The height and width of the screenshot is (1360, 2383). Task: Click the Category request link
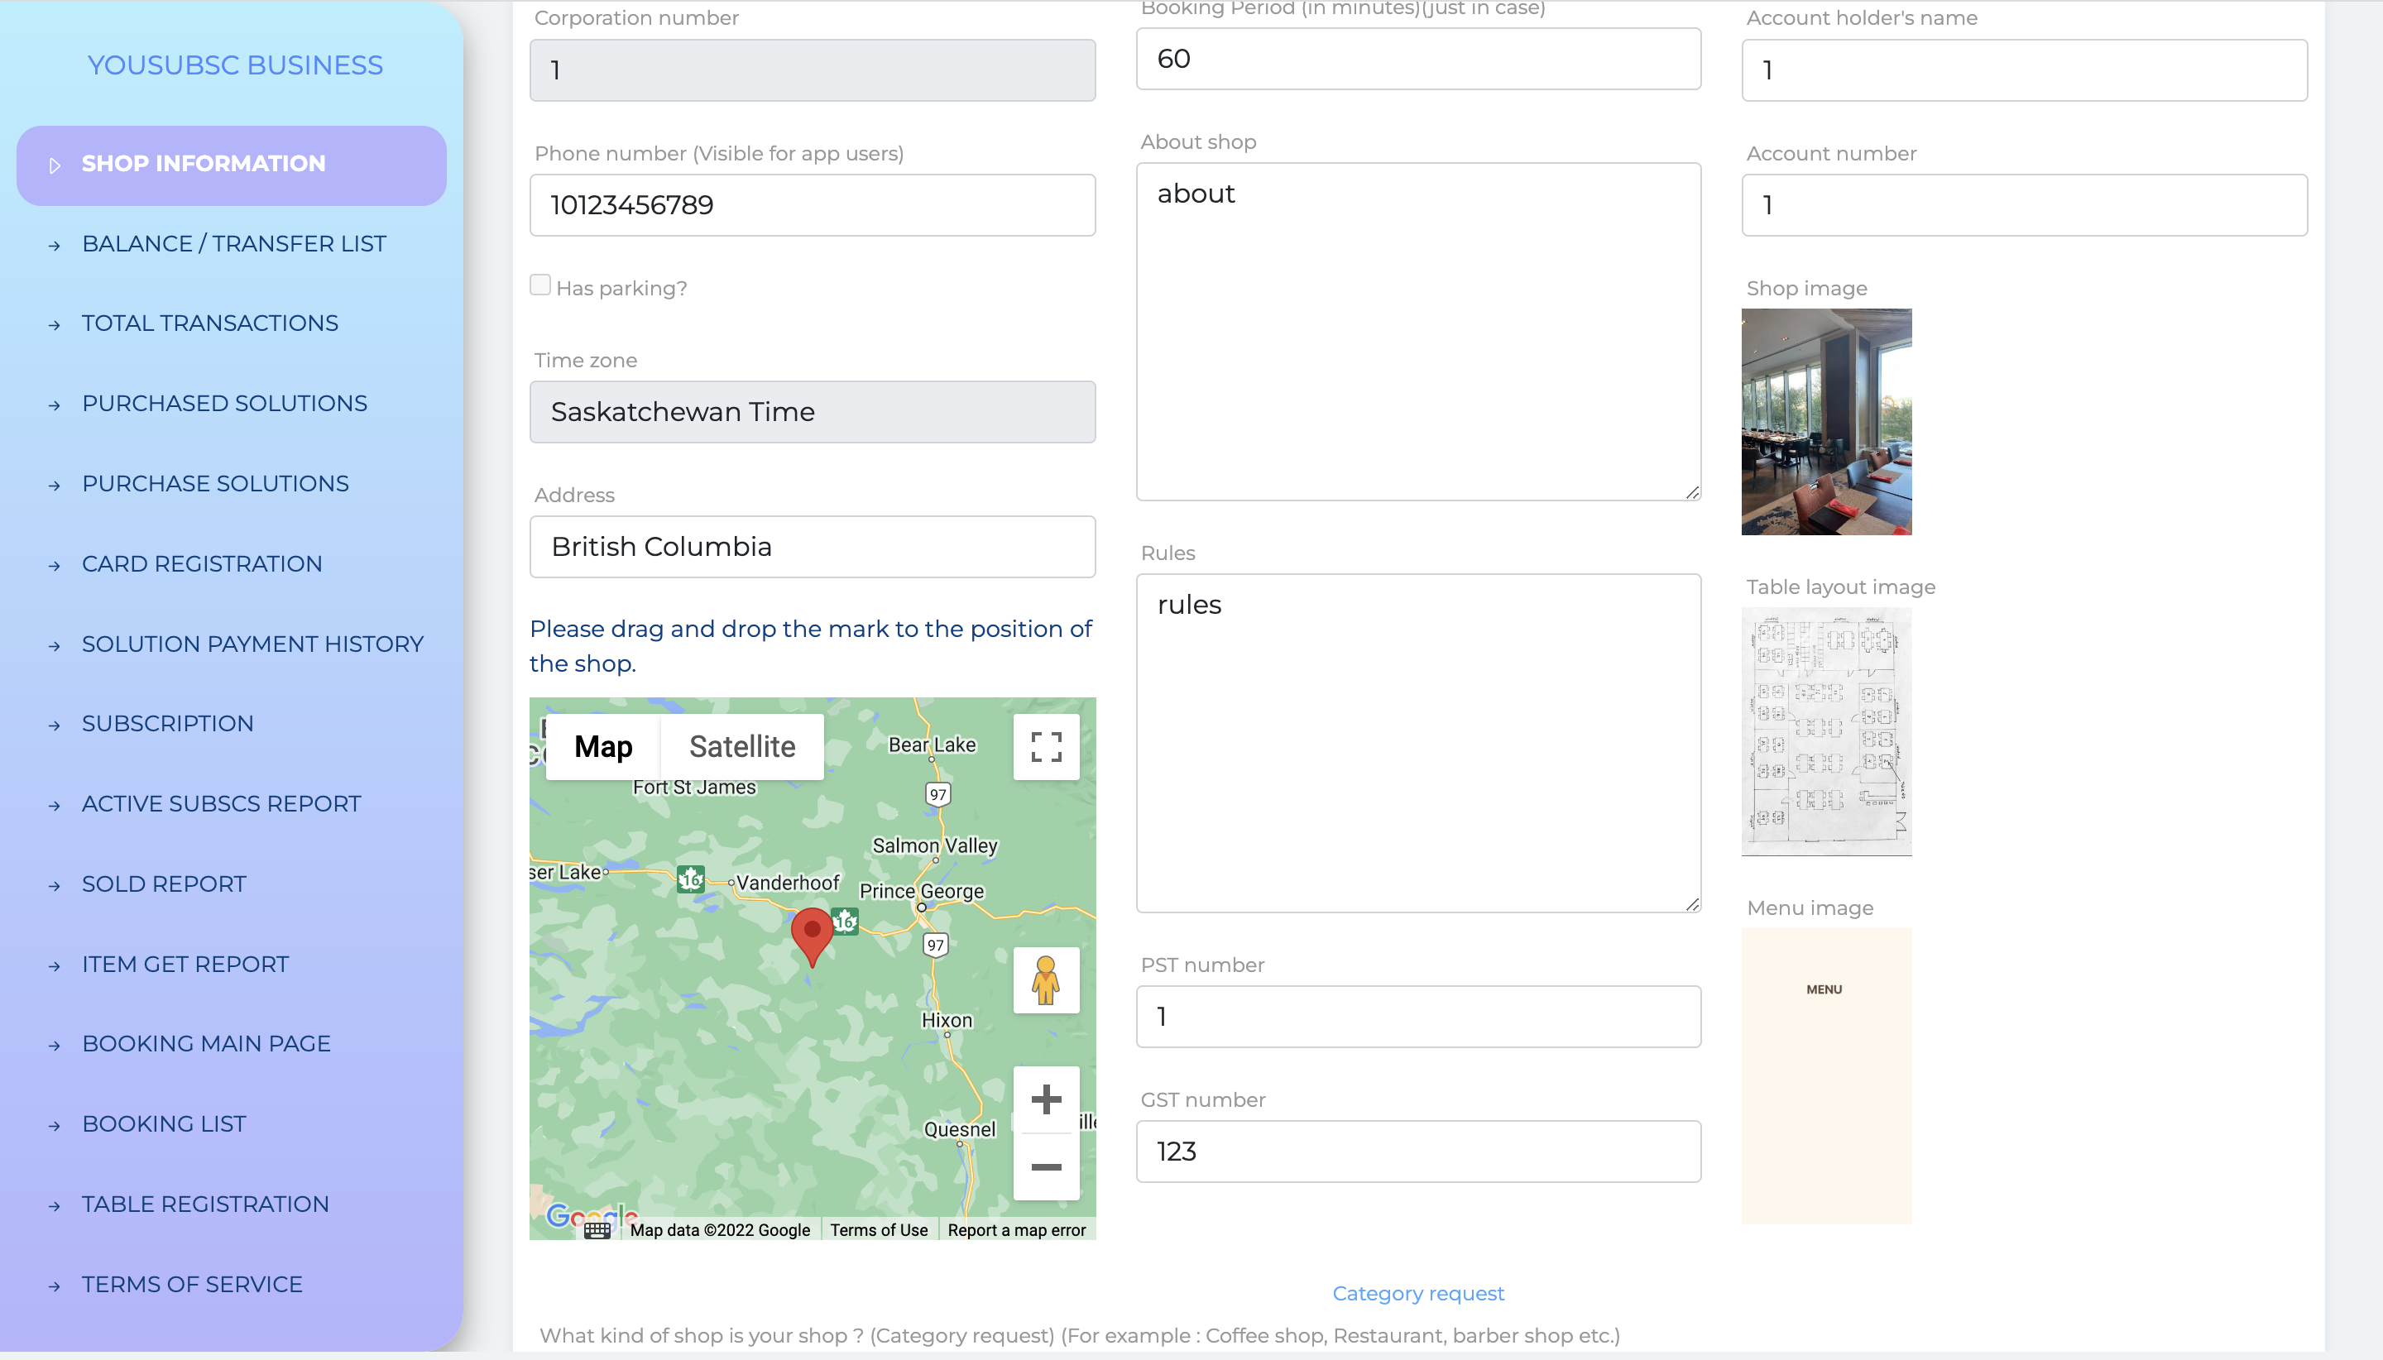(1417, 1294)
